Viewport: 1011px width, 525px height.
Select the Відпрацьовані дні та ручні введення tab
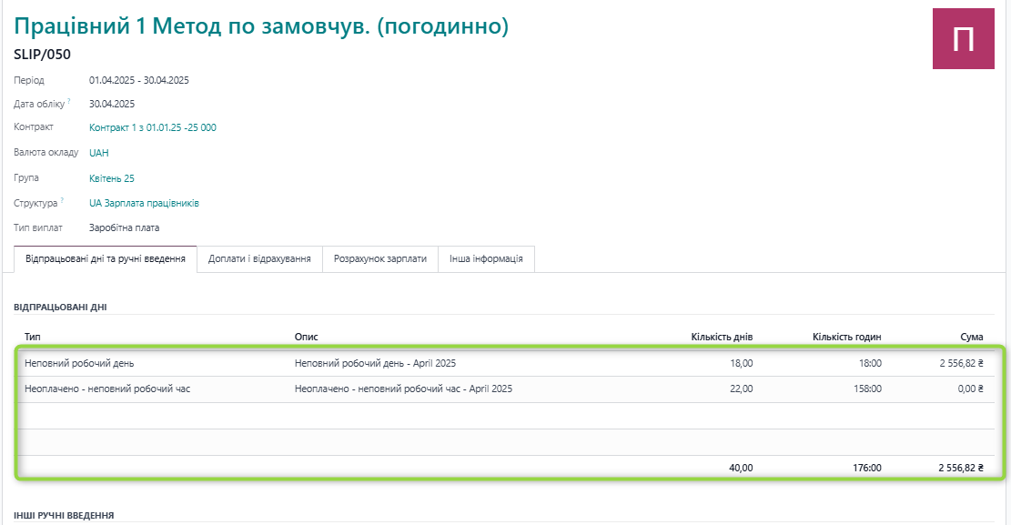tap(106, 259)
